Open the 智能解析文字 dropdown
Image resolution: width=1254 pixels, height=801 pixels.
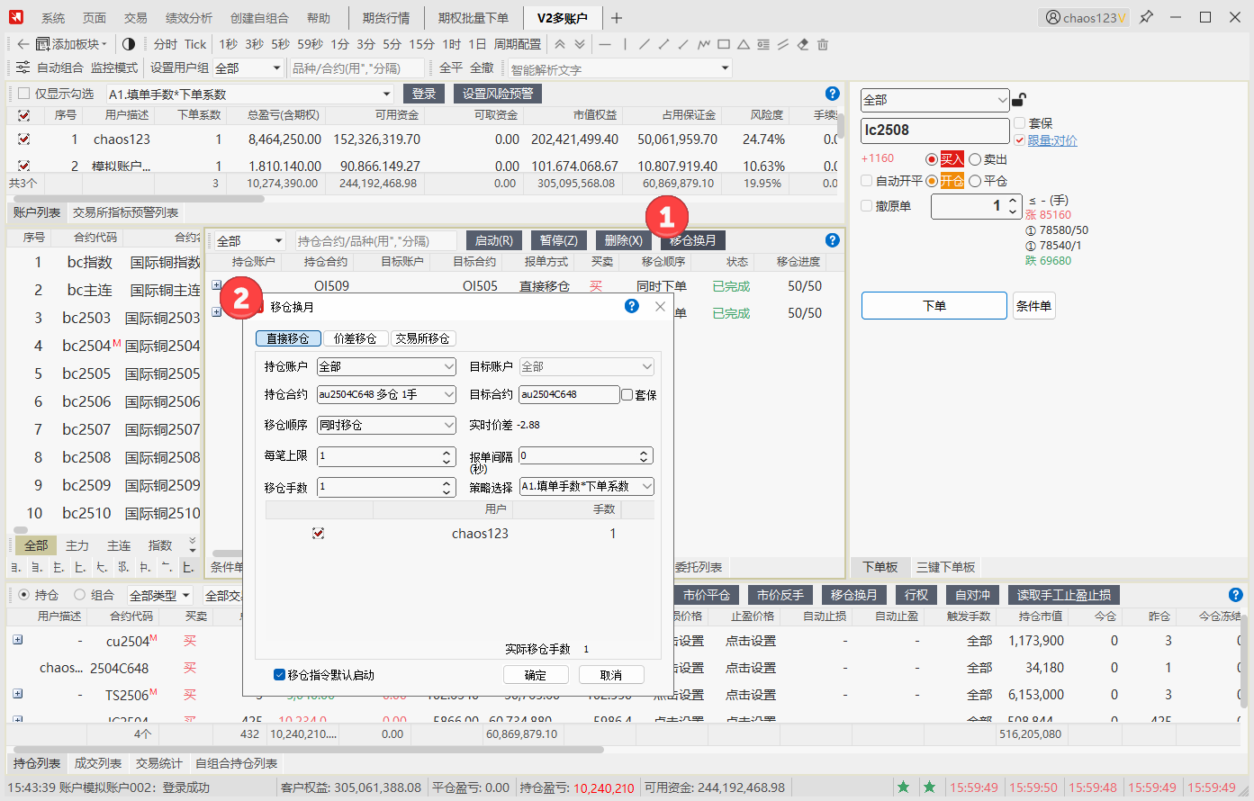pos(619,68)
